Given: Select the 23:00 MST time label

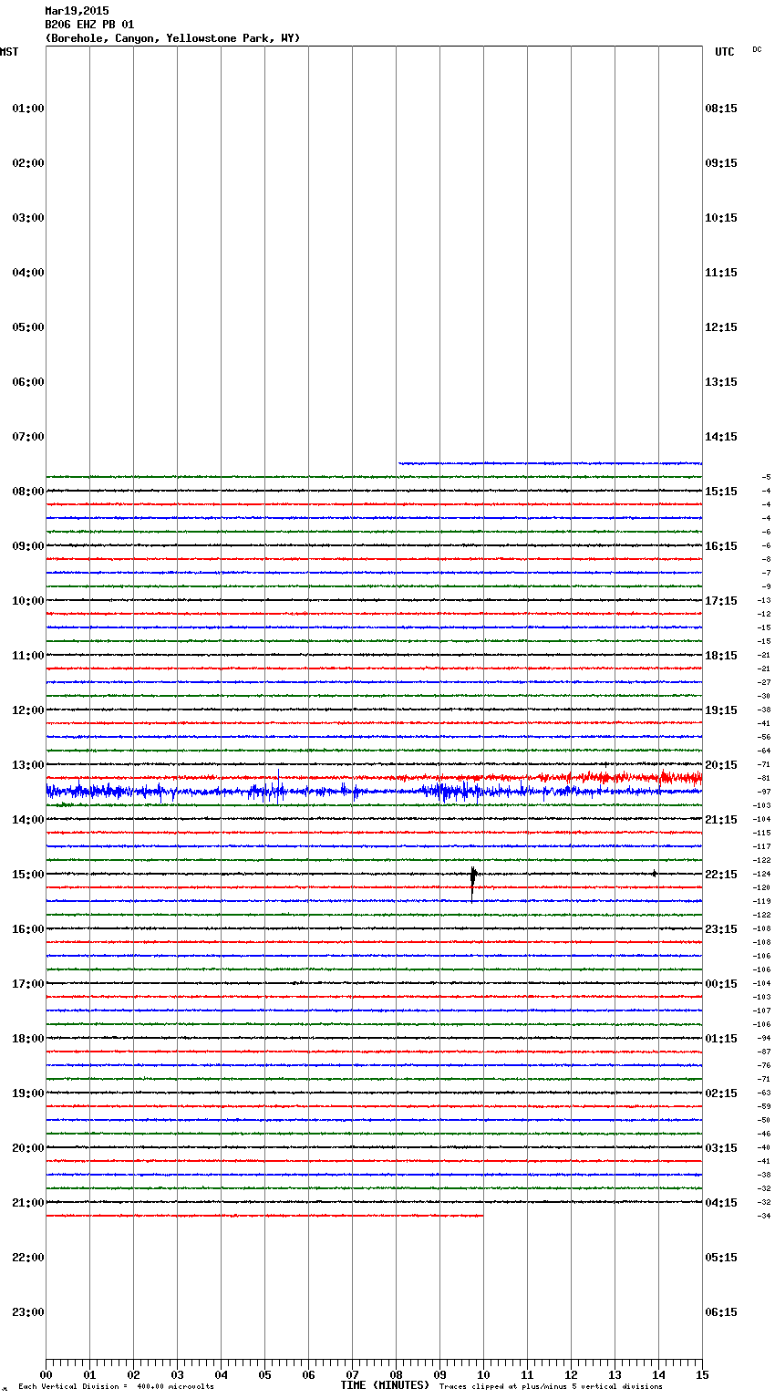Looking at the screenshot, I should pyautogui.click(x=28, y=1312).
